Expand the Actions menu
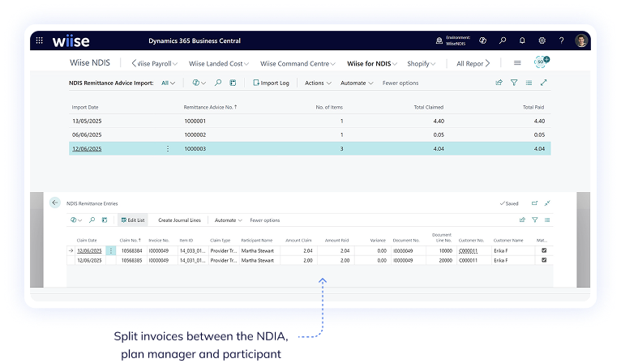Viewport: 621px width, 363px height. click(318, 83)
